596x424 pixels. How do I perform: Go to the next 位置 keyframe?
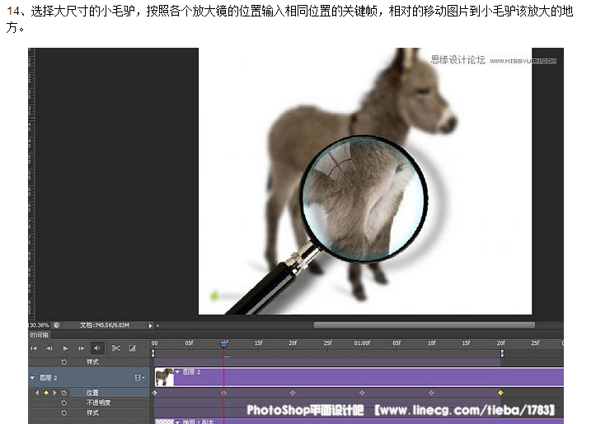click(54, 393)
